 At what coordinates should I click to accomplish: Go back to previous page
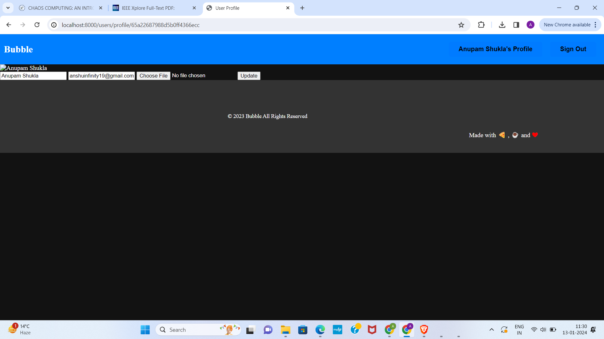tap(8, 25)
